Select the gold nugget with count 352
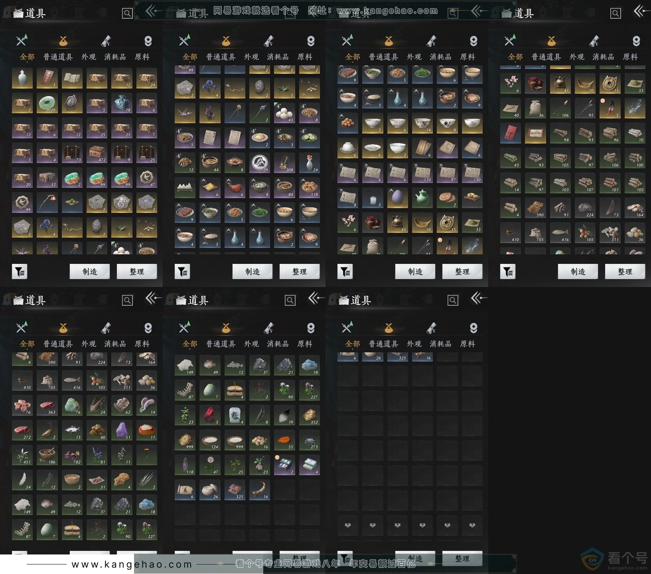Viewport: 651px width, 574px height. (309, 415)
